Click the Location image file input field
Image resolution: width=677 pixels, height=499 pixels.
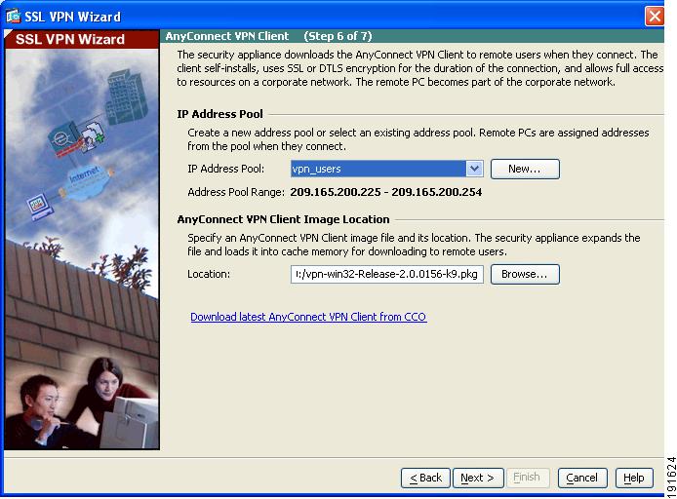(386, 274)
